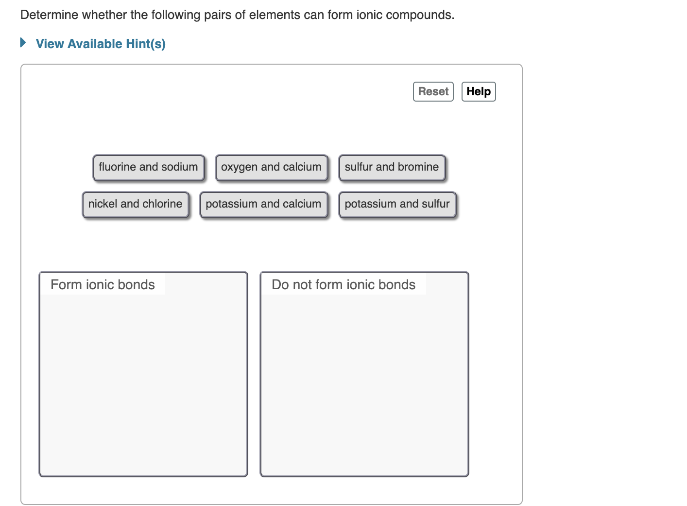This screenshot has width=687, height=506.
Task: Select the Reset control in the toolbar
Action: 432,91
